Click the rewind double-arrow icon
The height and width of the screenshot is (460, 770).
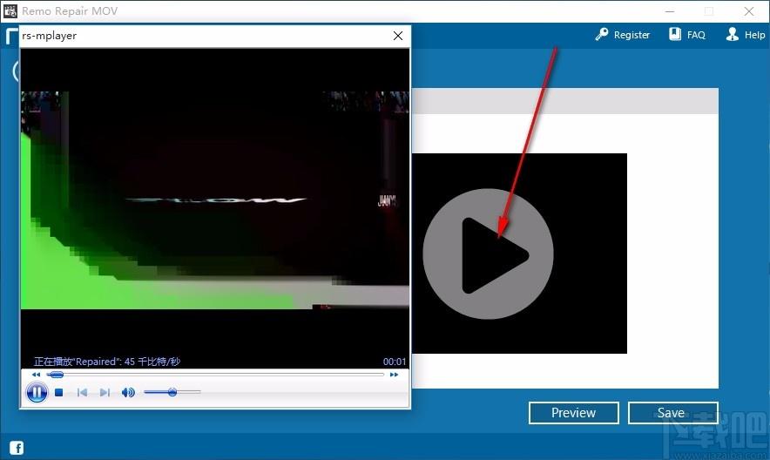pyautogui.click(x=37, y=375)
